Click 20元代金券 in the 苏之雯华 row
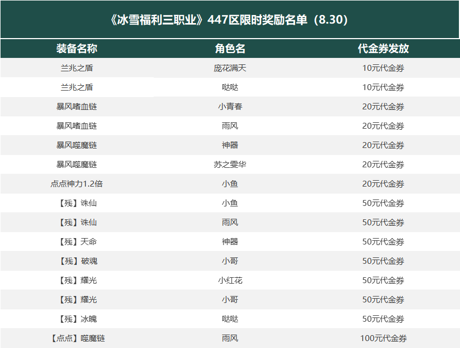Image resolution: width=460 pixels, height=348 pixels. [383, 165]
